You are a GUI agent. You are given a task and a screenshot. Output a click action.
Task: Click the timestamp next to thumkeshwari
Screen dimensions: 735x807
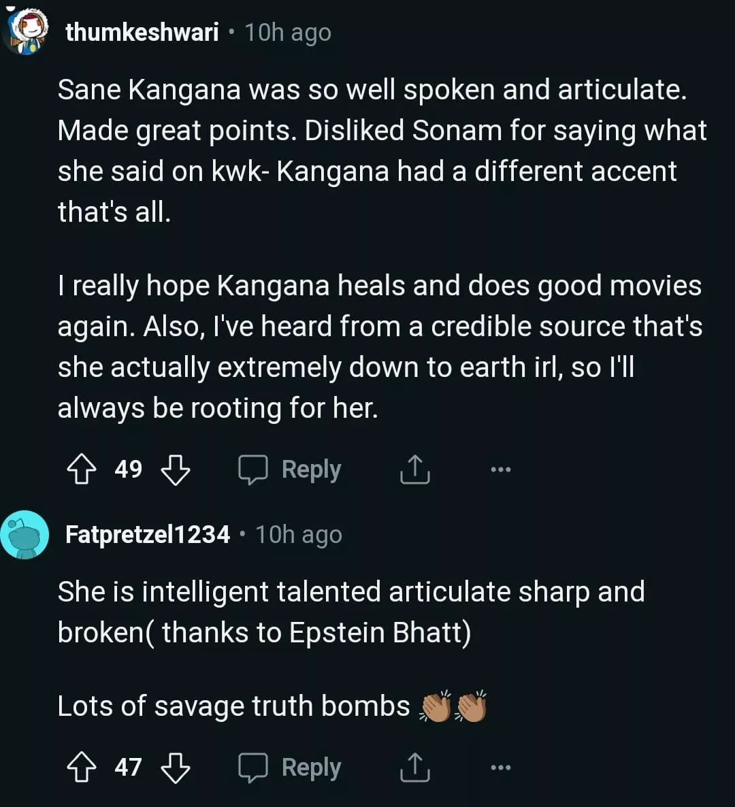coord(288,33)
